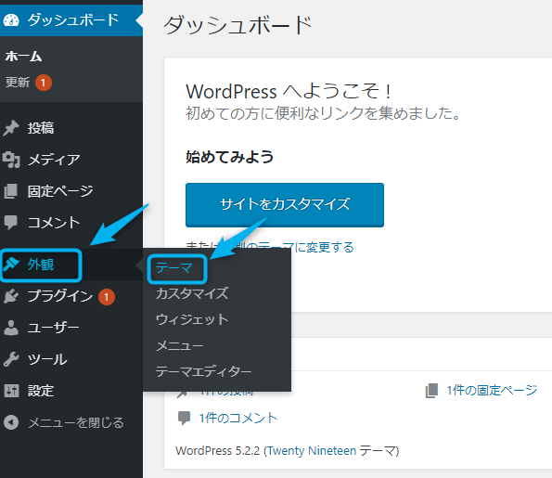Click the update count badge next to 更新
The image size is (552, 478).
pyautogui.click(x=44, y=83)
